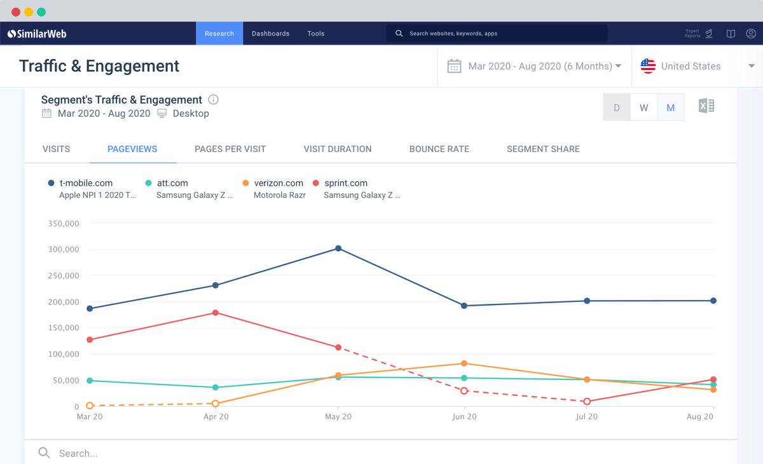Screen dimensions: 763x464
Task: Click the magnifier icon in top search bar
Action: pos(399,34)
